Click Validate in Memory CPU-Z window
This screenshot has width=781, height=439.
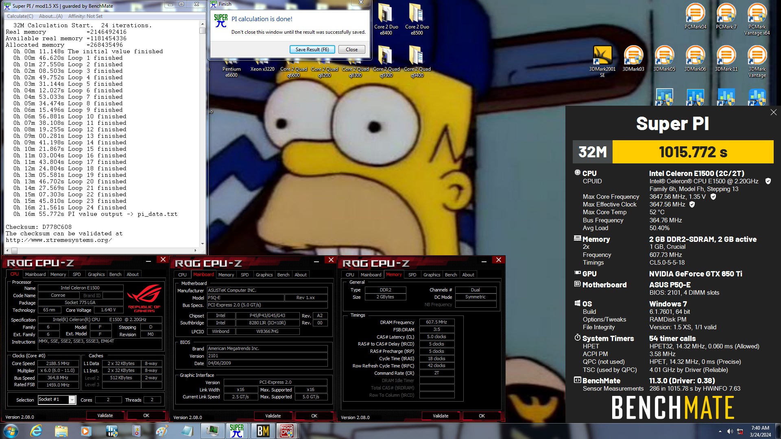tap(441, 416)
